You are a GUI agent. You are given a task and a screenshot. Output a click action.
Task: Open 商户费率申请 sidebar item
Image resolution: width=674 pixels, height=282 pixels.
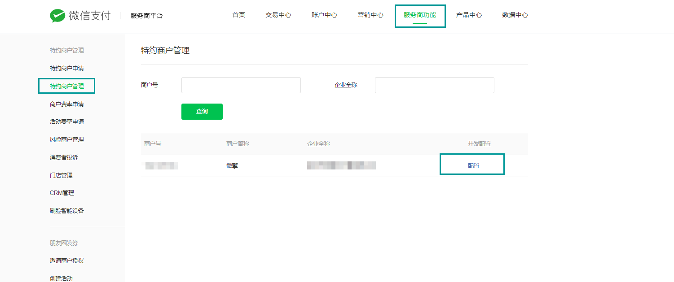tap(67, 104)
